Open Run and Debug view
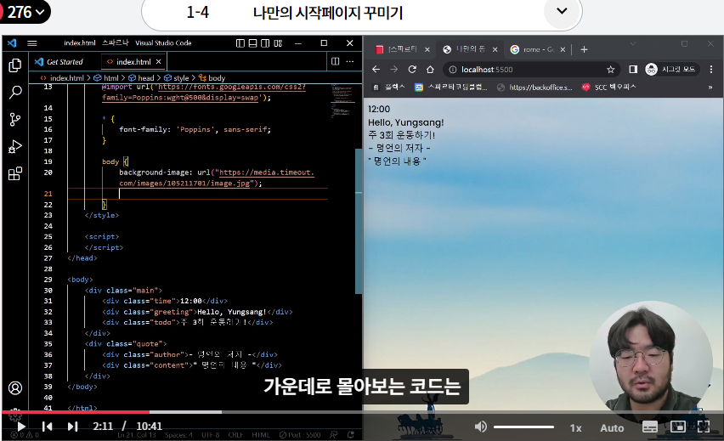This screenshot has height=441, width=724. (x=15, y=147)
